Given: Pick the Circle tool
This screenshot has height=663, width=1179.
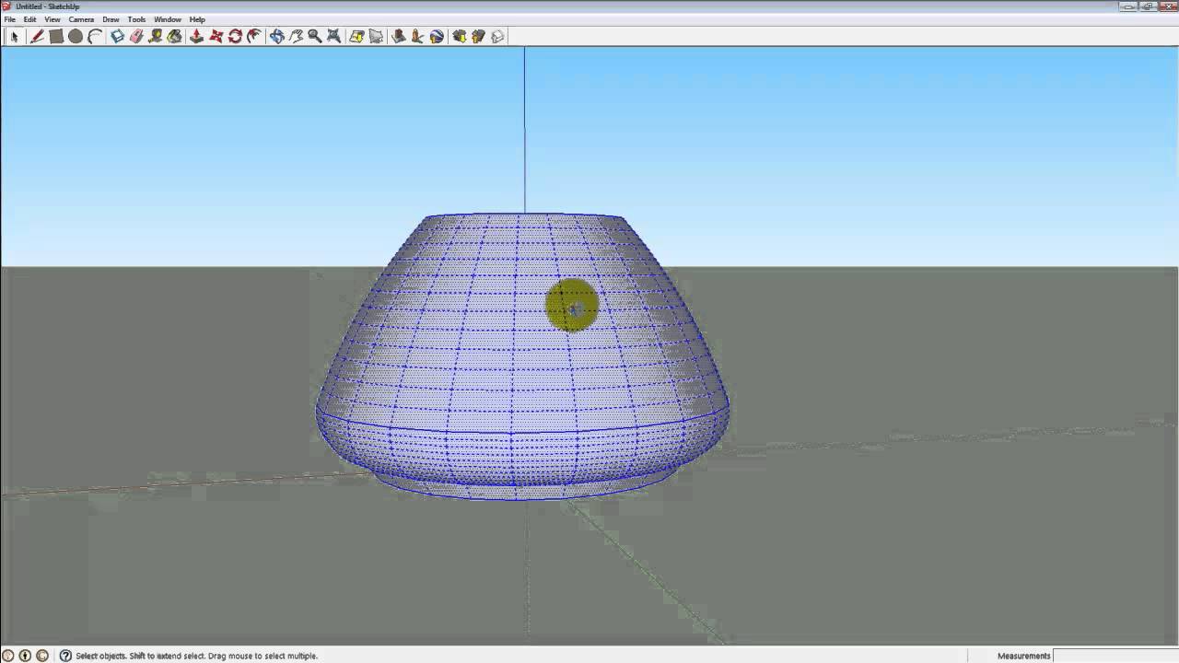Looking at the screenshot, I should pos(74,36).
